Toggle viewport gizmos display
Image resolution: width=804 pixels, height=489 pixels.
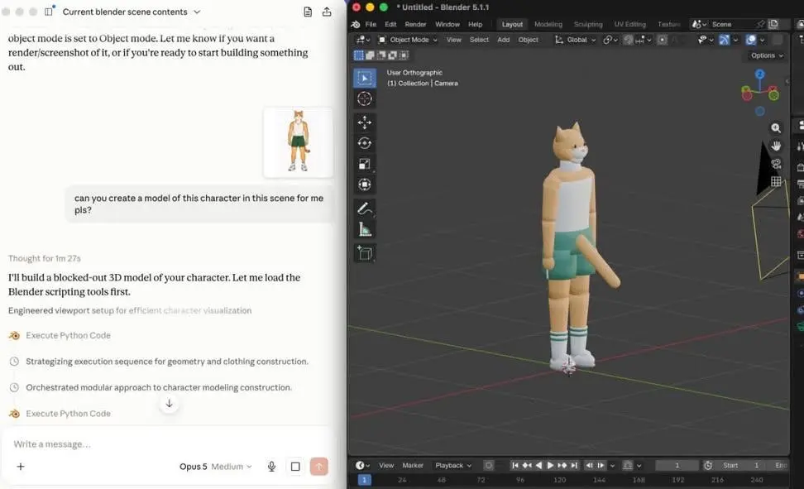[724, 40]
